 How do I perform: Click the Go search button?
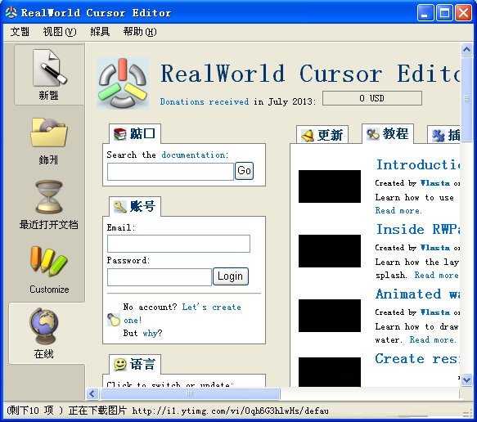(x=244, y=171)
